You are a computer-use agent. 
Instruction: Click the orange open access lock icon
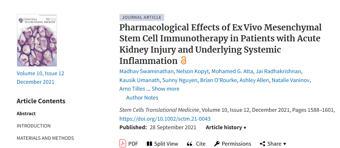click(x=184, y=61)
